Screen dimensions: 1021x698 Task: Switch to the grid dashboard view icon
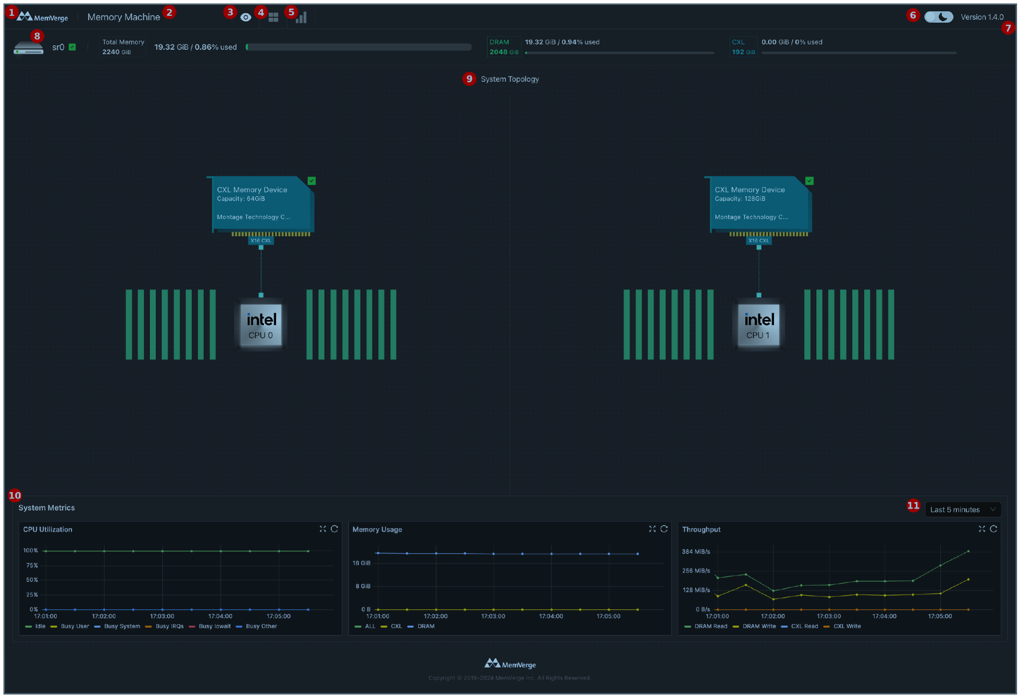point(273,17)
